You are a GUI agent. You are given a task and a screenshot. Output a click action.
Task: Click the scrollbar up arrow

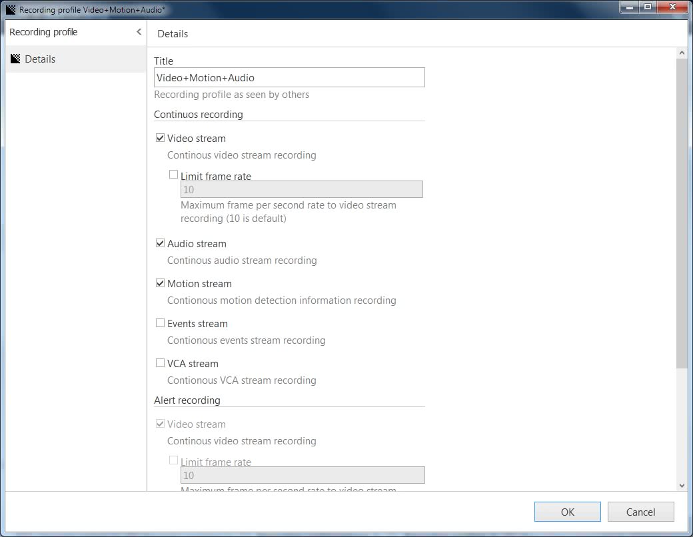[682, 53]
